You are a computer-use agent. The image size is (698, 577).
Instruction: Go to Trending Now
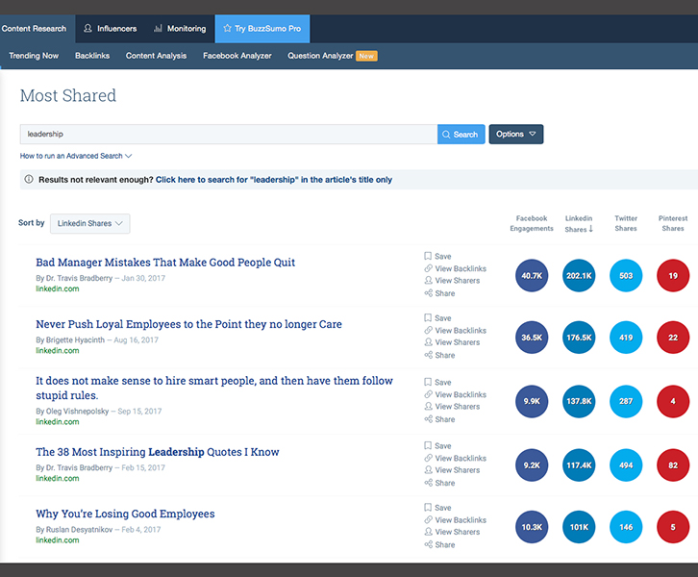point(34,56)
